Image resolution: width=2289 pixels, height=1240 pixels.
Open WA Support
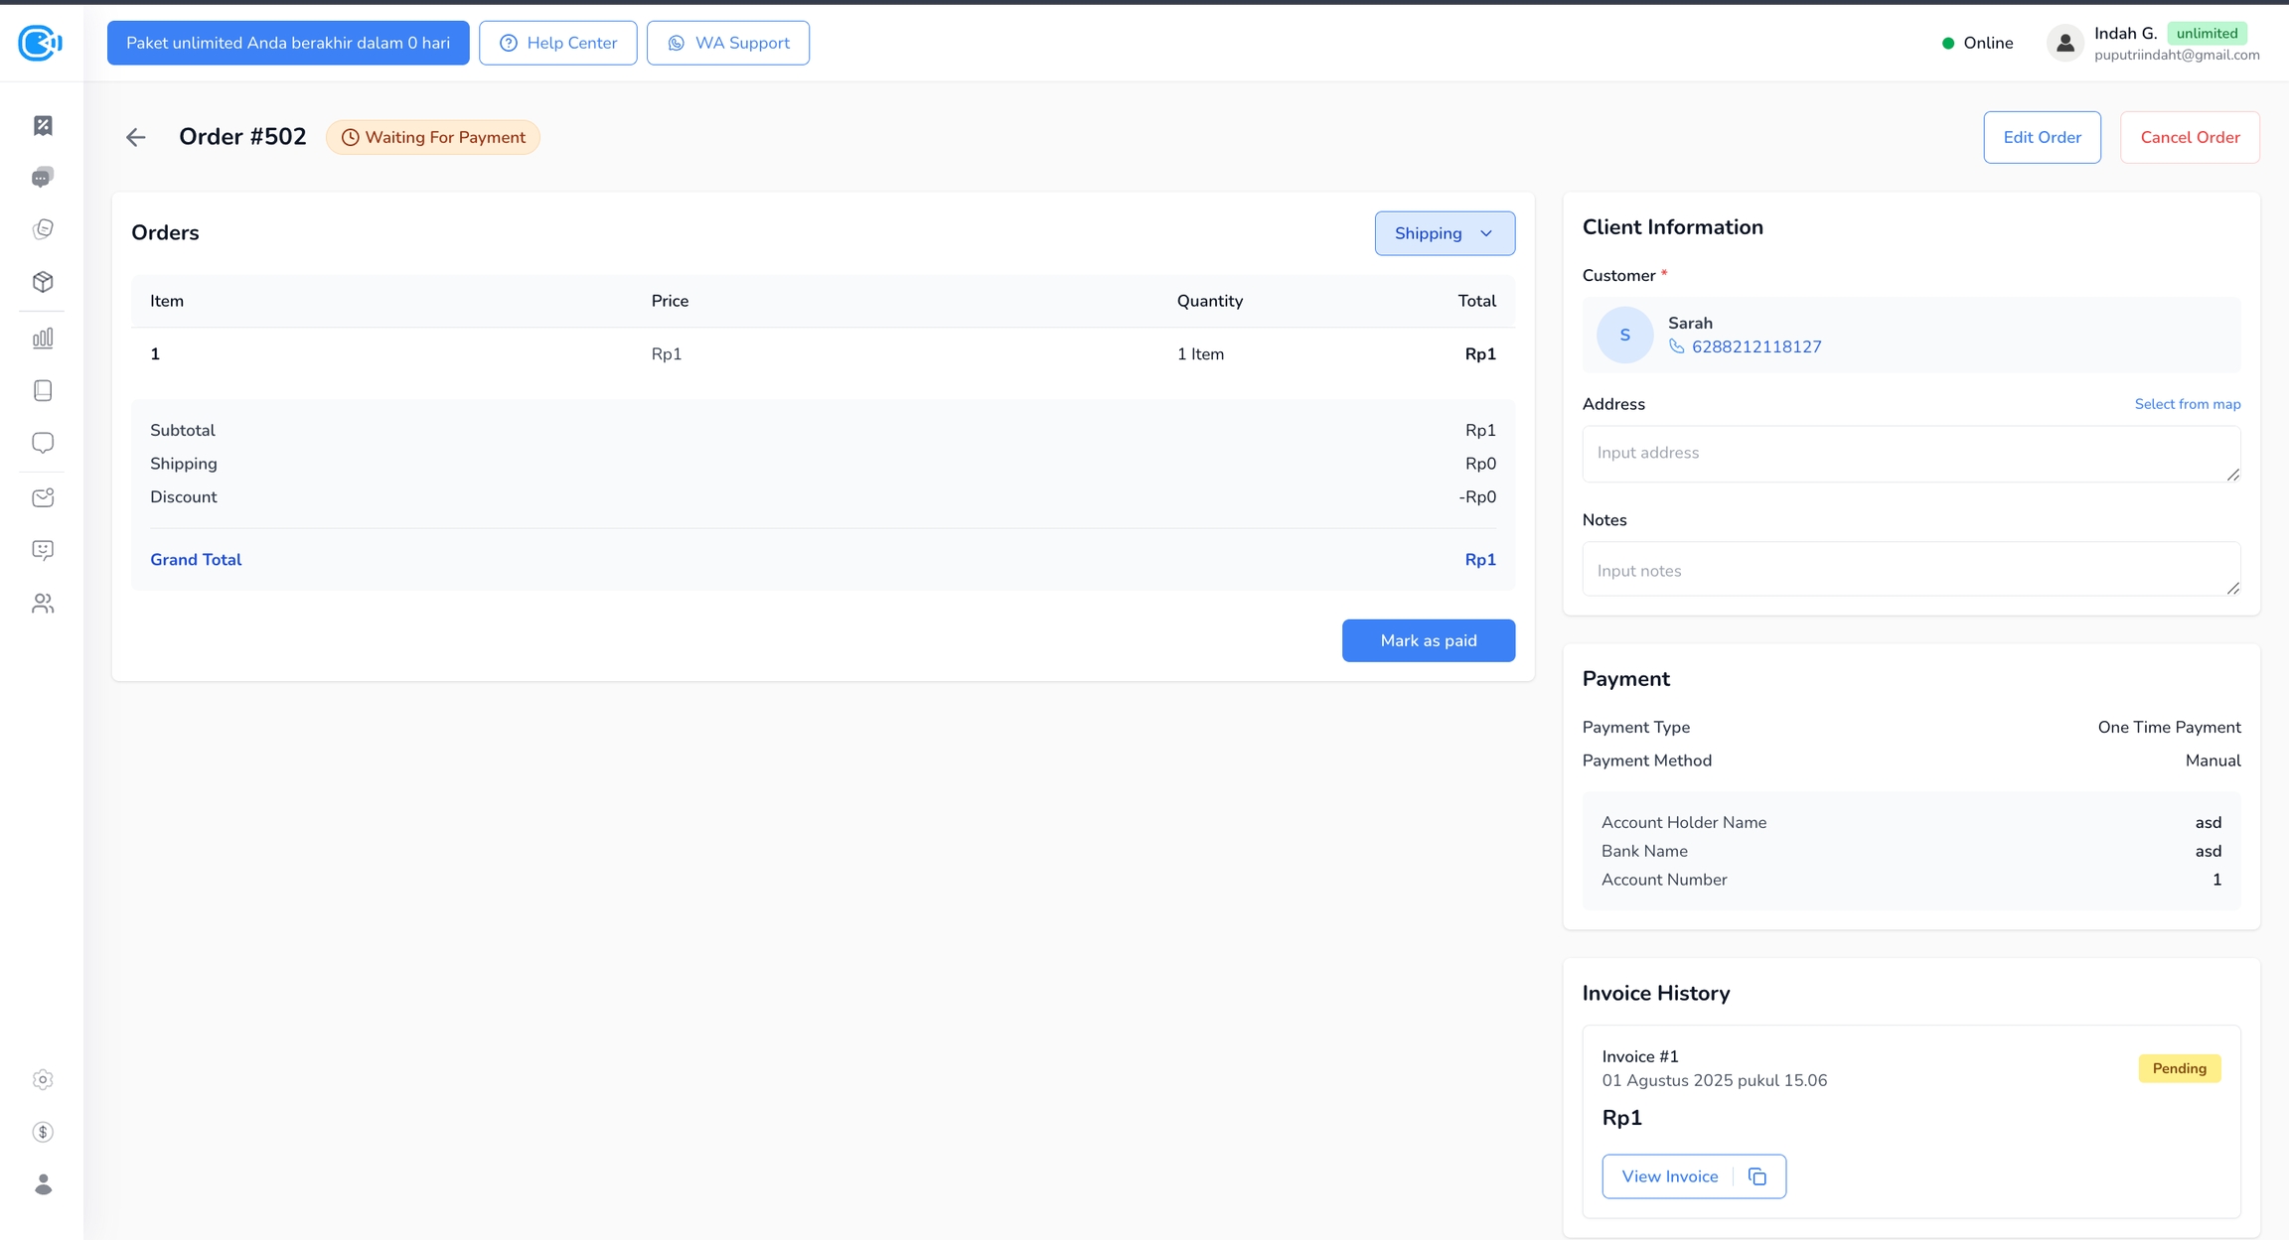(727, 43)
